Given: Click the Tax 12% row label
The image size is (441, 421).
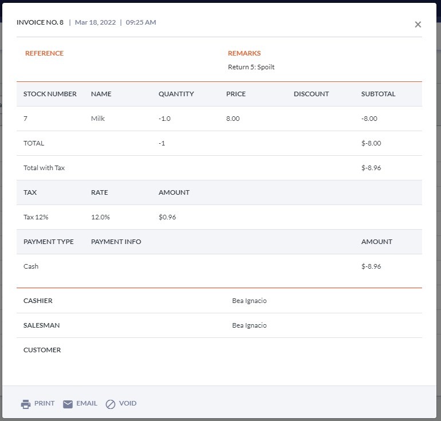Looking at the screenshot, I should (35, 217).
